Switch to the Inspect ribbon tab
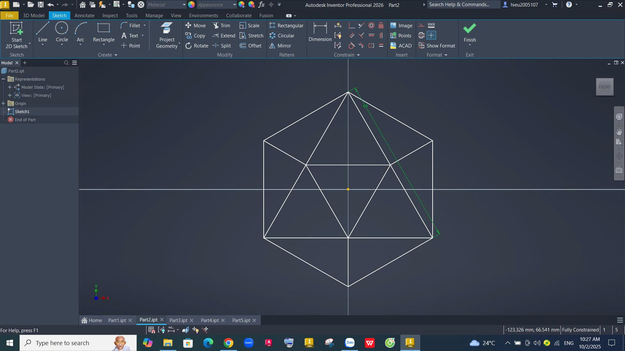Viewport: 625px width, 351px height. 110,16
